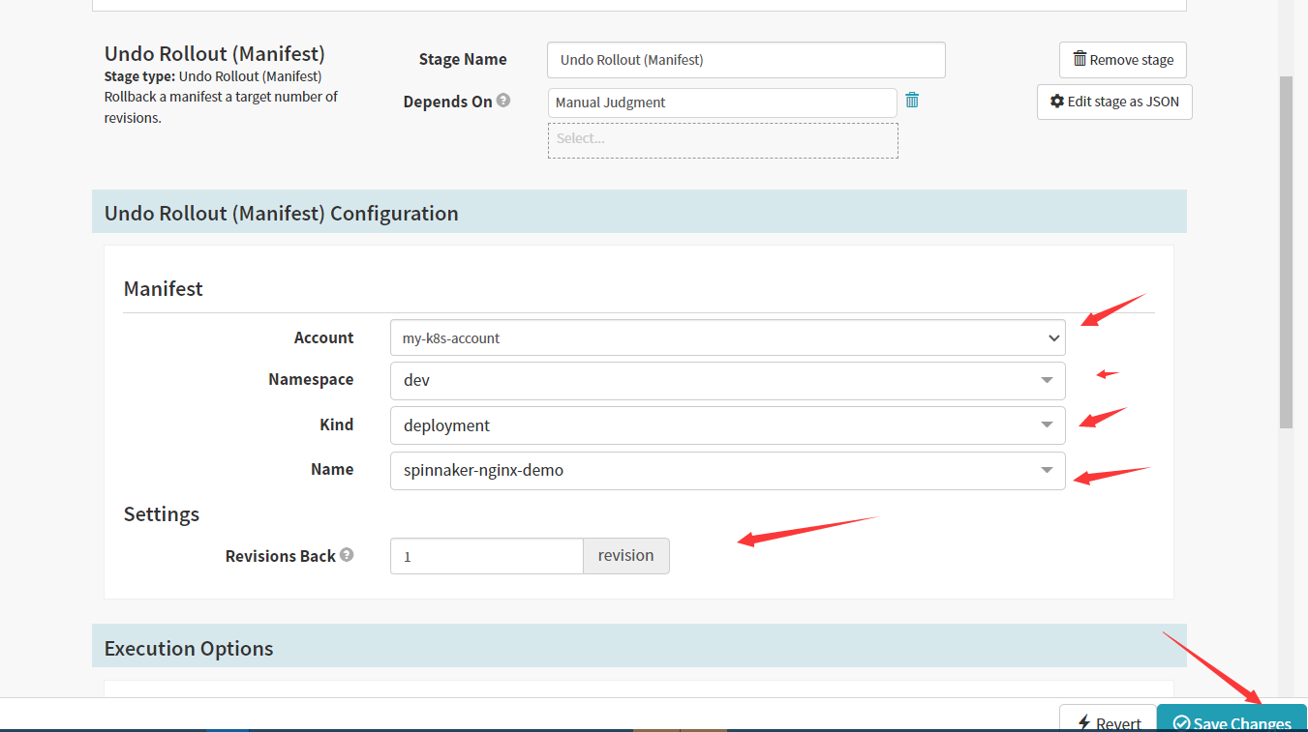Open the Kind dropdown showing deployment
Viewport: 1308px width, 732px height.
(728, 425)
